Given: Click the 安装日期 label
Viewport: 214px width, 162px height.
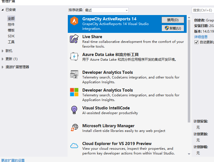Looking at the screenshot, I should coord(201,26).
